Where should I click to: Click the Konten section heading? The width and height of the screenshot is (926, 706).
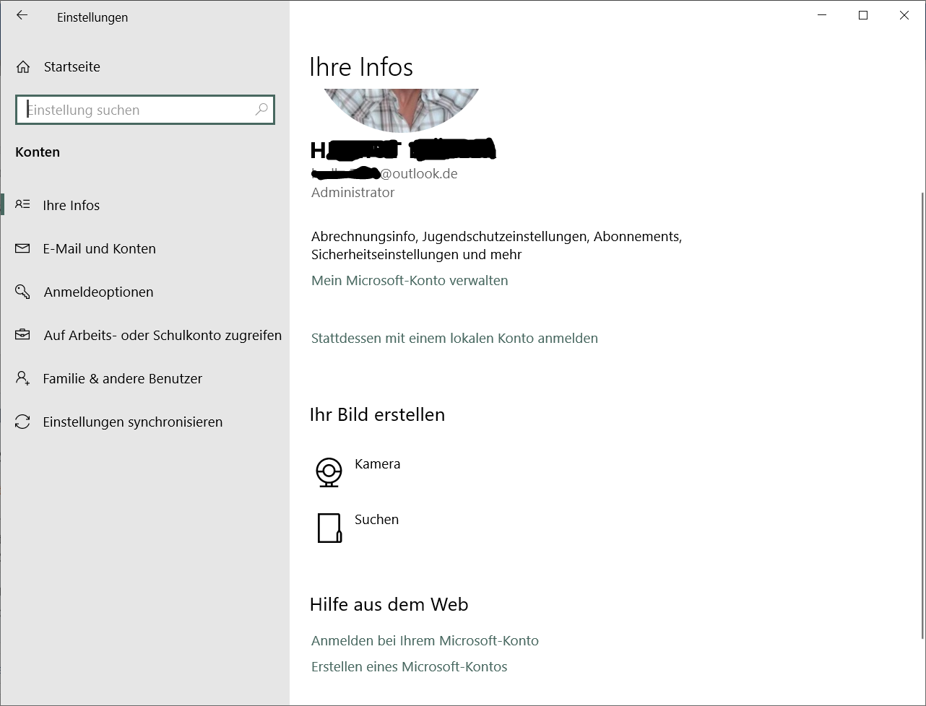pyautogui.click(x=38, y=152)
